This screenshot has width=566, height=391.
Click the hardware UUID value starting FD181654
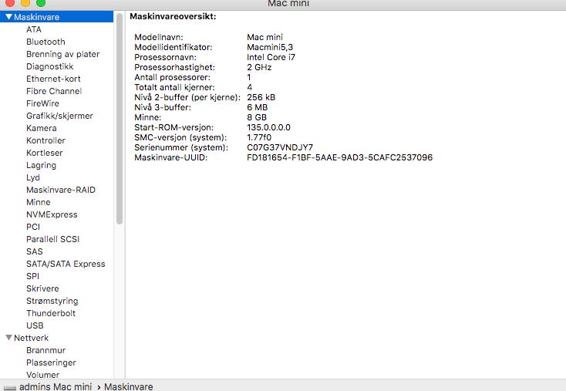tap(339, 157)
